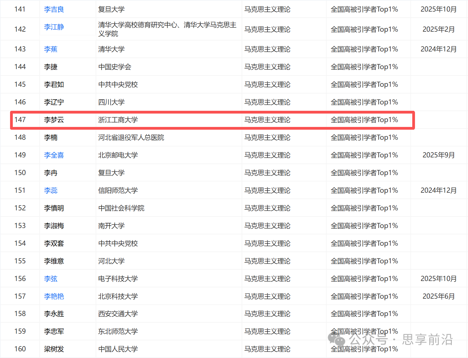Open the blue name link in row 151
Screen dimensions: 468x358
[51, 191]
